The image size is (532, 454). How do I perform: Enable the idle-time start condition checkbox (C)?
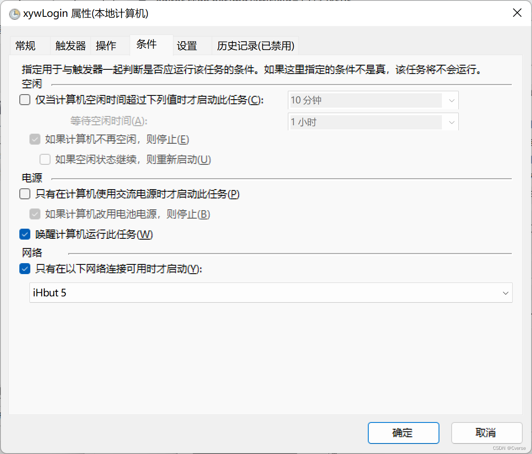pos(25,100)
